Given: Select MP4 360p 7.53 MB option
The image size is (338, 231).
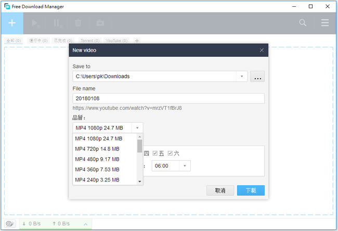Looking at the screenshot, I should pos(105,170).
